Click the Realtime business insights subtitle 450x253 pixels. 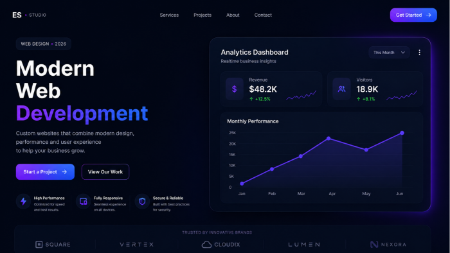(x=248, y=61)
